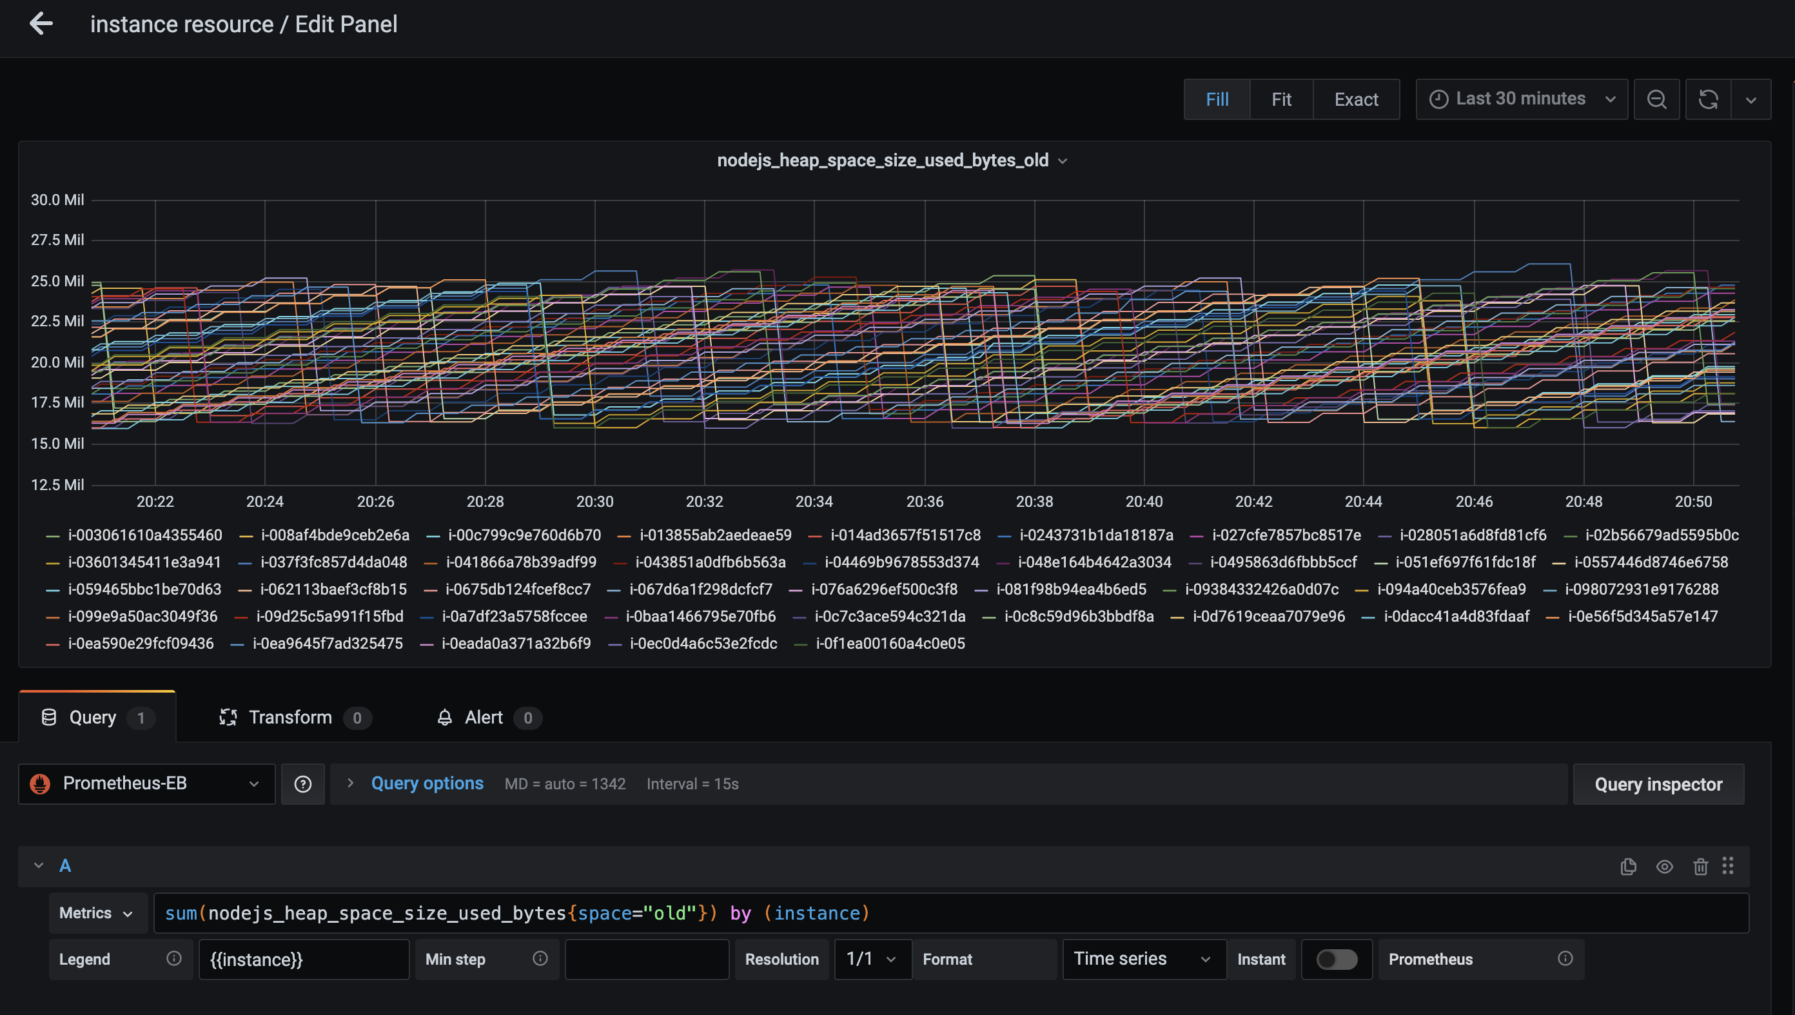Click the datasource help question mark icon
This screenshot has height=1015, width=1795.
(x=302, y=783)
